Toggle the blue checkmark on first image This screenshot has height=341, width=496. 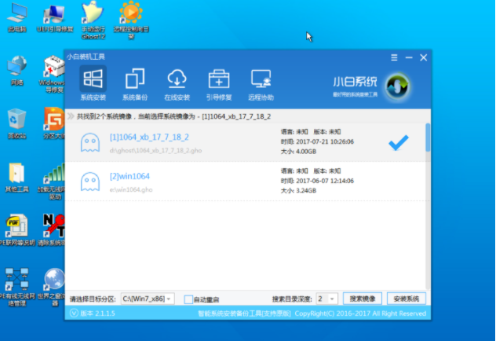pyautogui.click(x=399, y=142)
